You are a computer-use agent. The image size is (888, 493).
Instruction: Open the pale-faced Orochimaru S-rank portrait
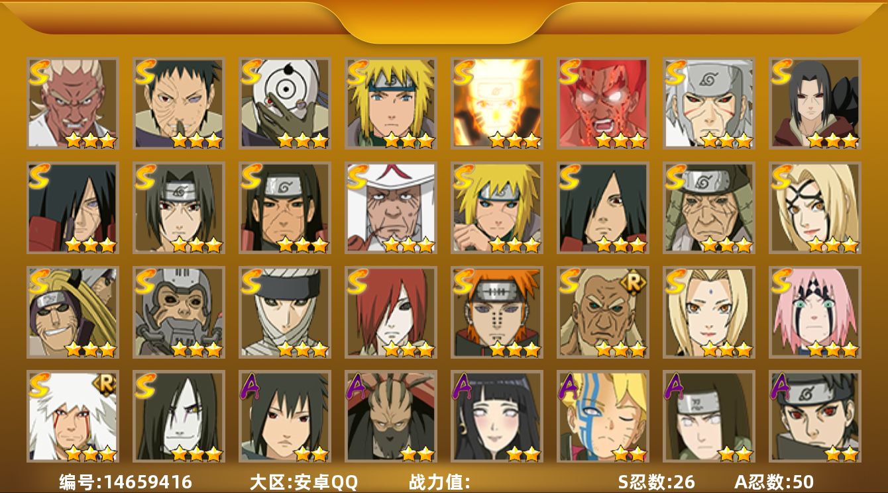point(179,416)
